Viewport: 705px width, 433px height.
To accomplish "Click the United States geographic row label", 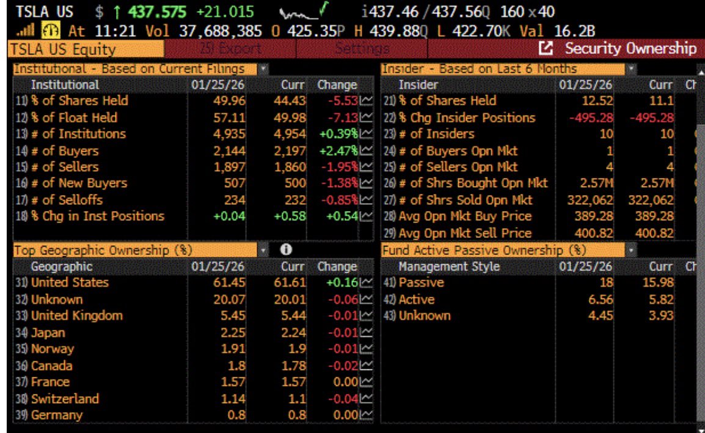I will point(70,283).
